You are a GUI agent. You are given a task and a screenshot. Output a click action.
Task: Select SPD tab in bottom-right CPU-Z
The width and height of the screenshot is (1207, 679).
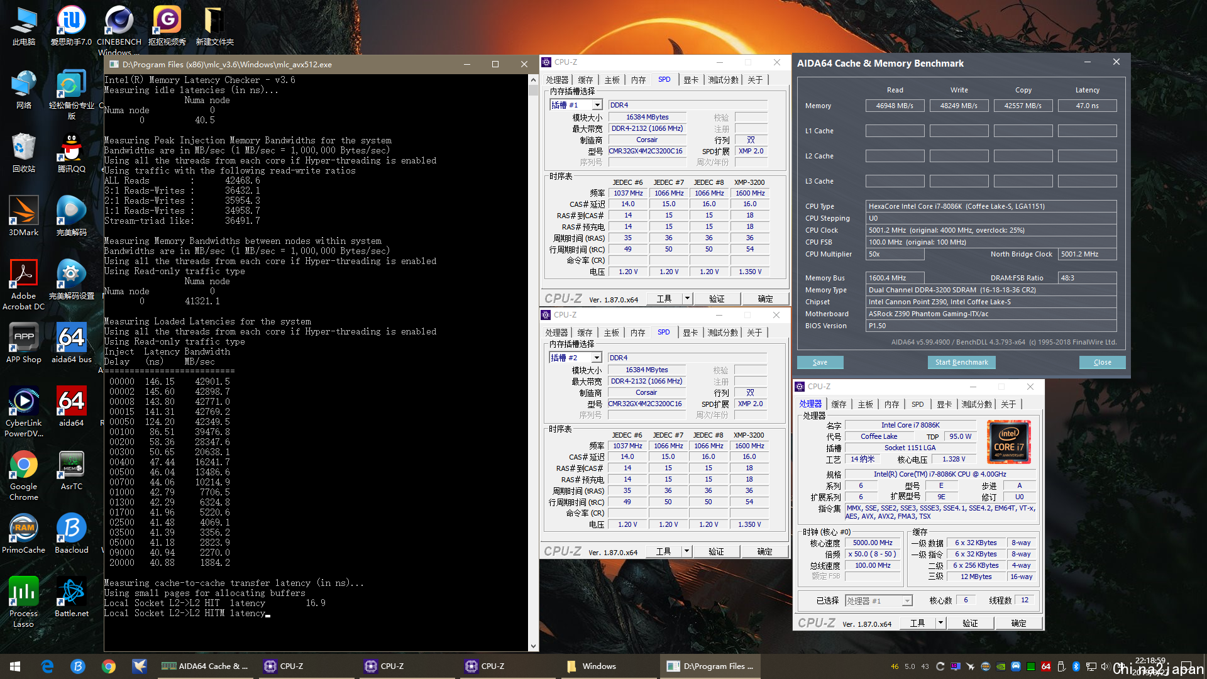(918, 404)
